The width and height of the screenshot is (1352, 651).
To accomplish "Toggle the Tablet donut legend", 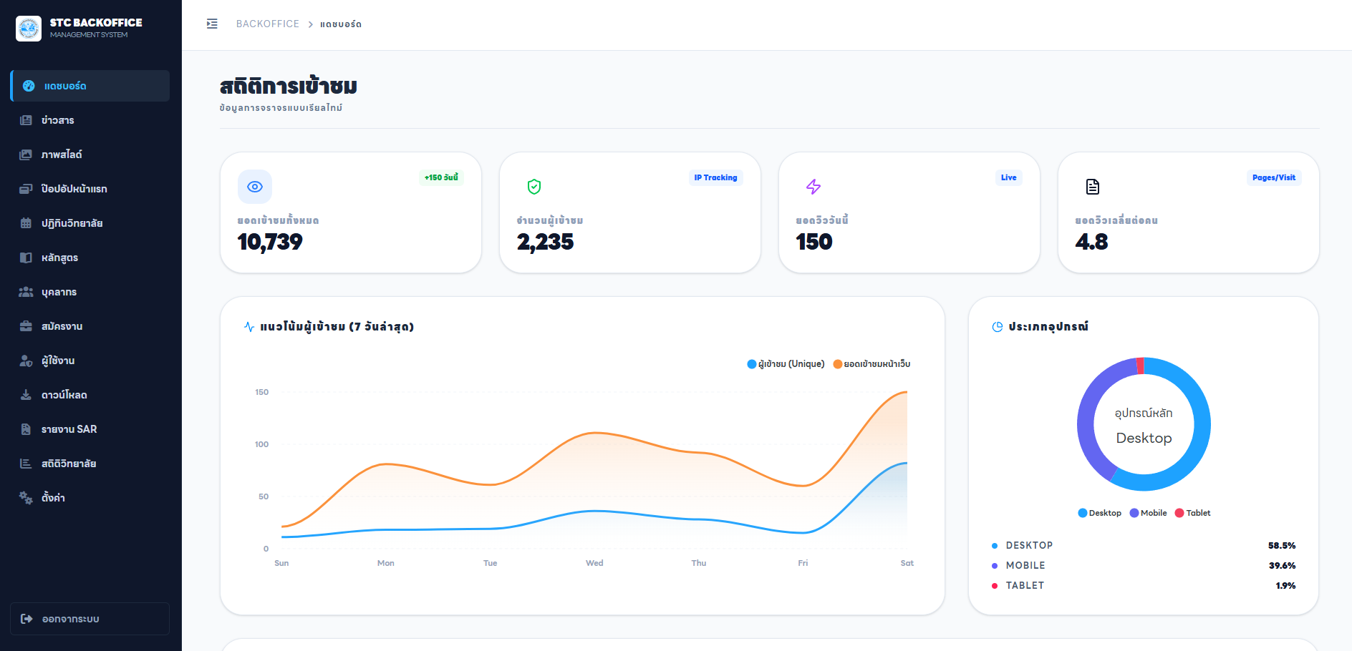I will point(1192,513).
